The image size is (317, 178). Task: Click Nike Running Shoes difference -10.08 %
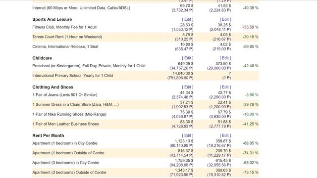(x=251, y=114)
